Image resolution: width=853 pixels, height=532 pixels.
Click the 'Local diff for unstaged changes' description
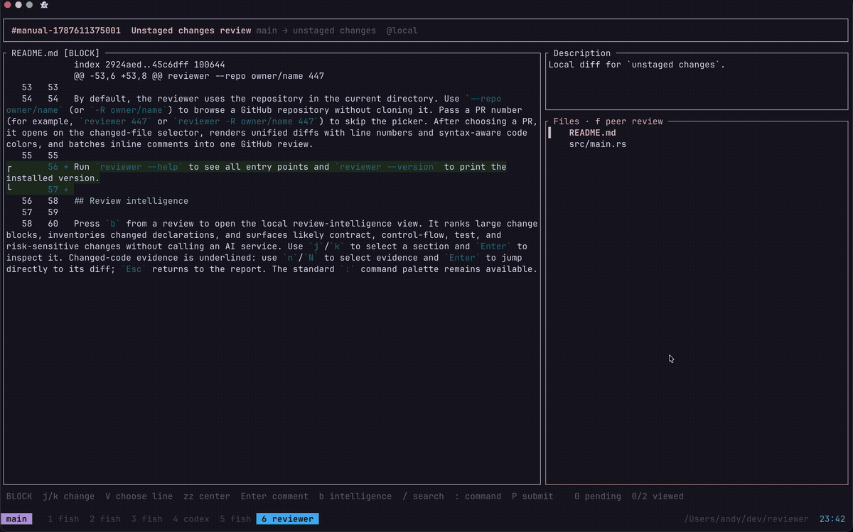(637, 65)
